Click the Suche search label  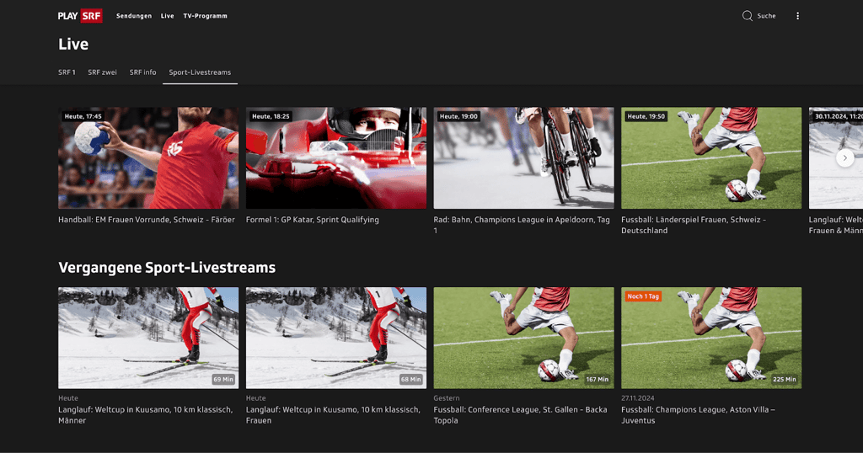click(x=766, y=16)
